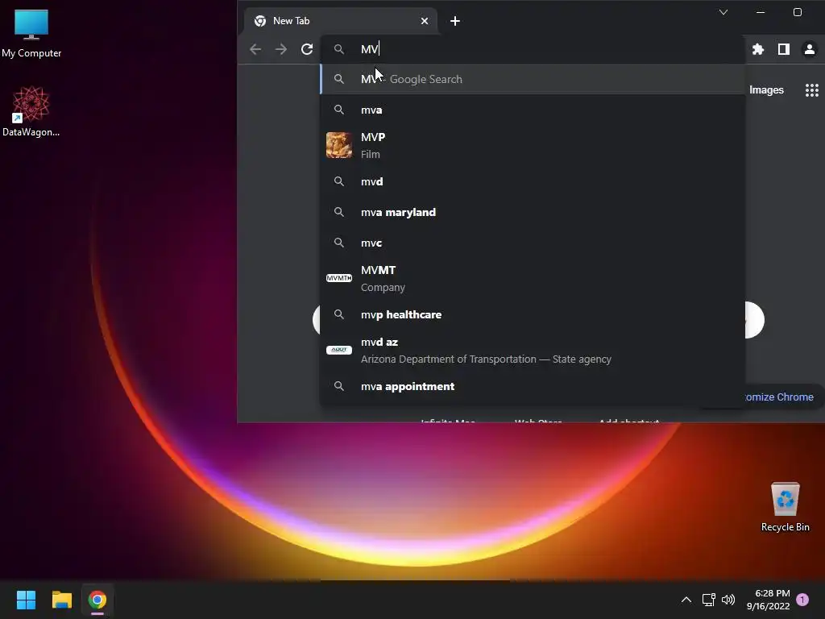Click the Chrome taskbar icon
The height and width of the screenshot is (619, 825).
(x=97, y=600)
